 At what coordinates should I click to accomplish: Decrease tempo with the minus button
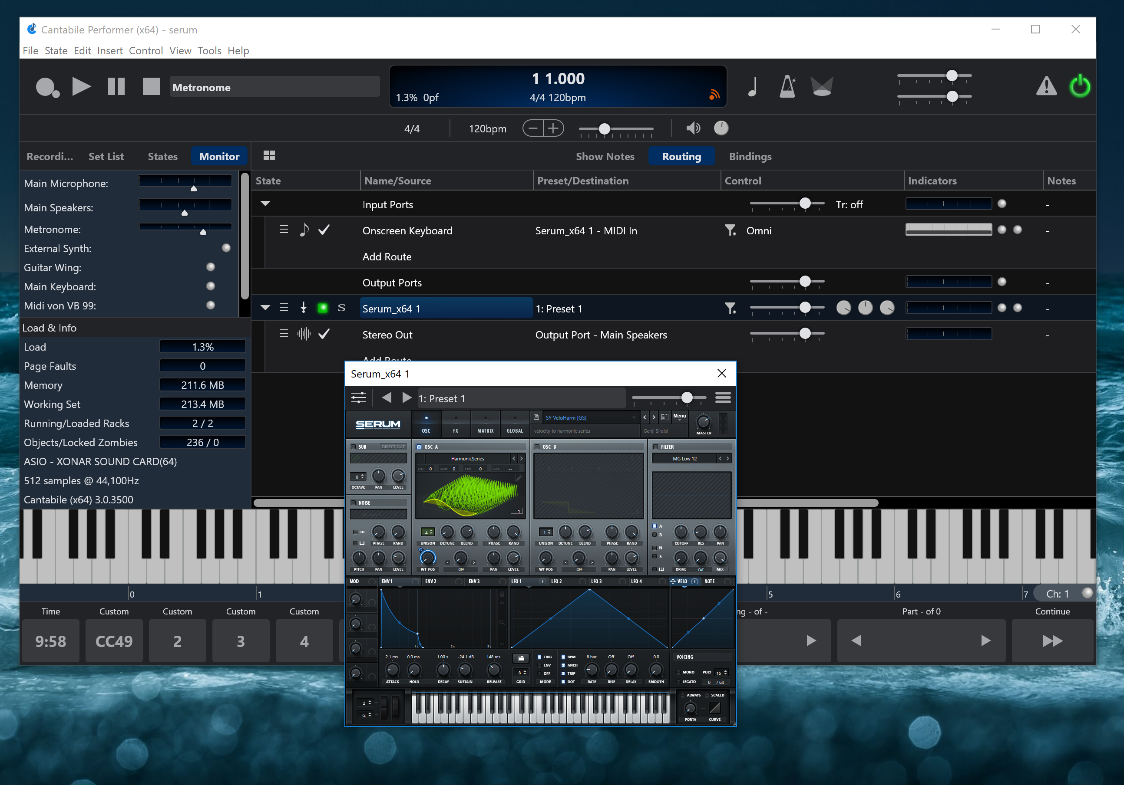533,128
